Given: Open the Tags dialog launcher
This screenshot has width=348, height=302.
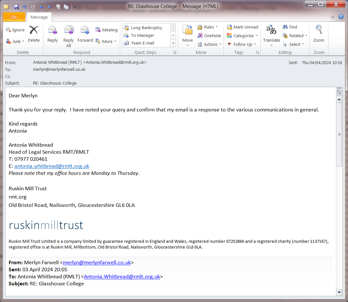Looking at the screenshot, I should coord(257,53).
